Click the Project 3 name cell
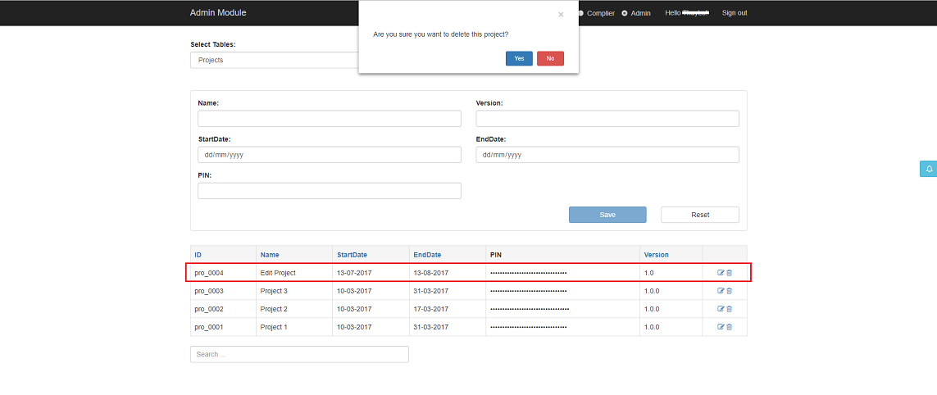The image size is (937, 395). point(294,291)
